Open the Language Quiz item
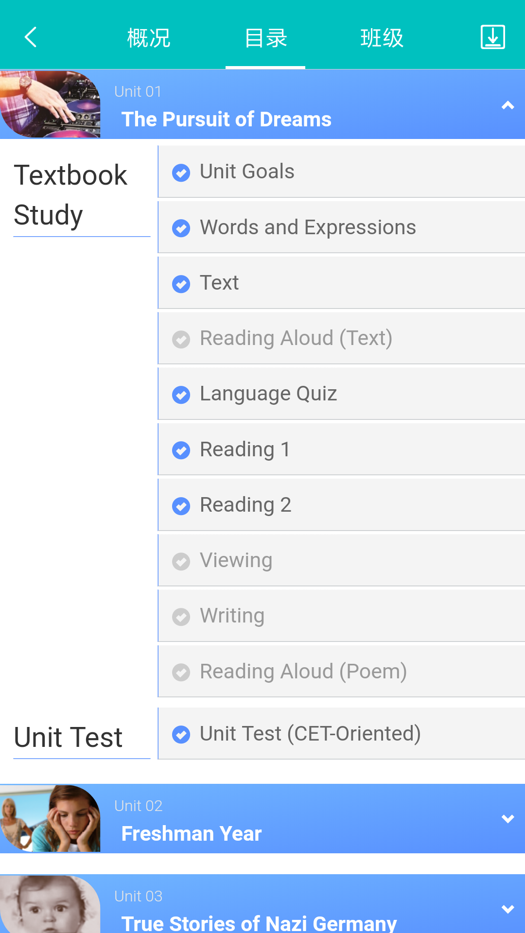 click(x=268, y=394)
